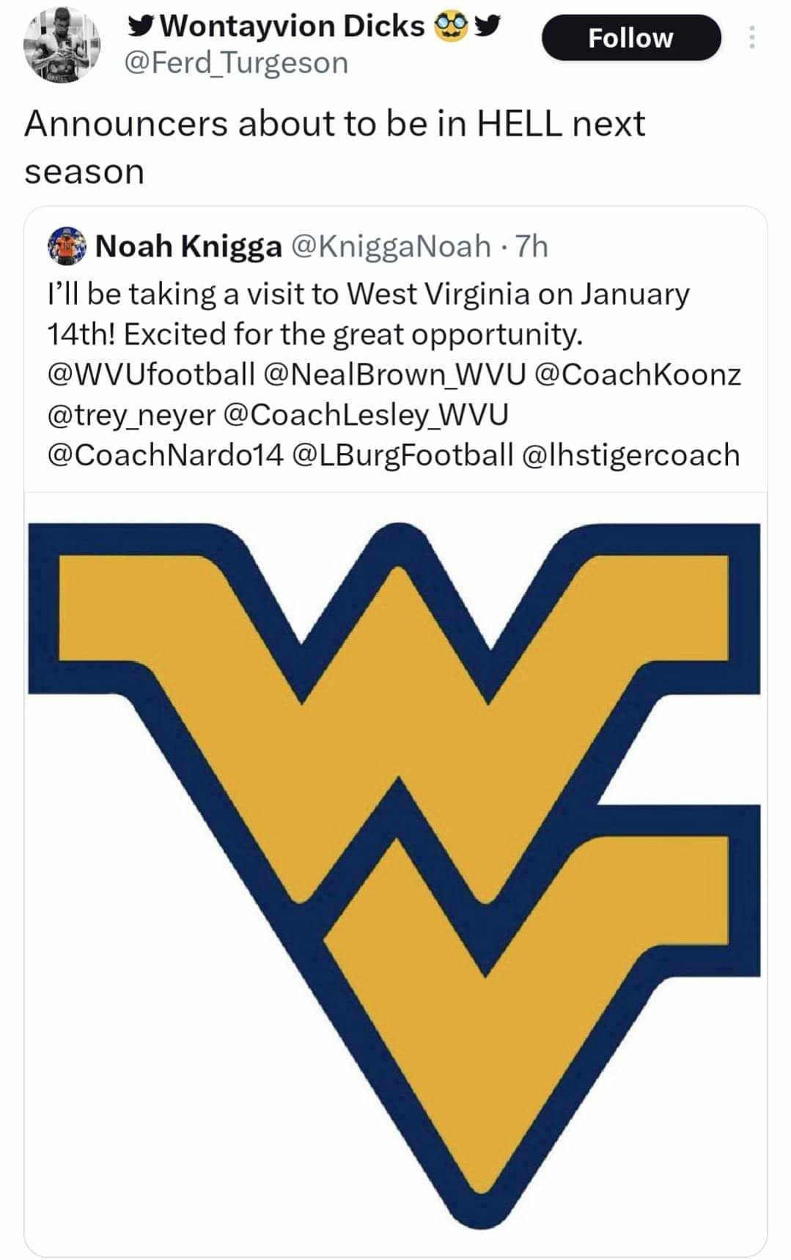The height and width of the screenshot is (1260, 791).
Task: Click the Follow button
Action: 630,38
